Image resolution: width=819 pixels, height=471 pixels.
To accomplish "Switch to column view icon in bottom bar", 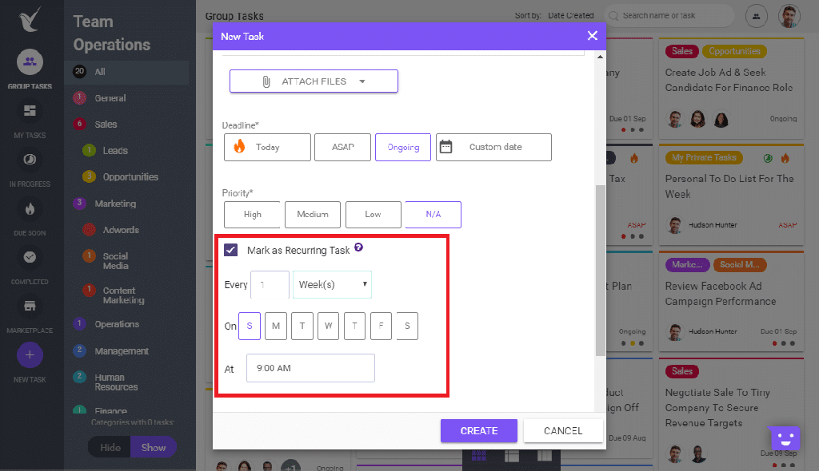I will point(544,455).
